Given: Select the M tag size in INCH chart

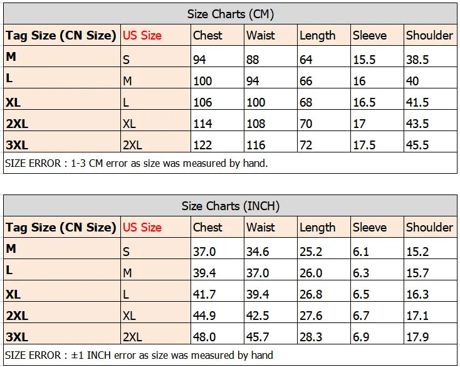Looking at the screenshot, I should click(x=11, y=249).
